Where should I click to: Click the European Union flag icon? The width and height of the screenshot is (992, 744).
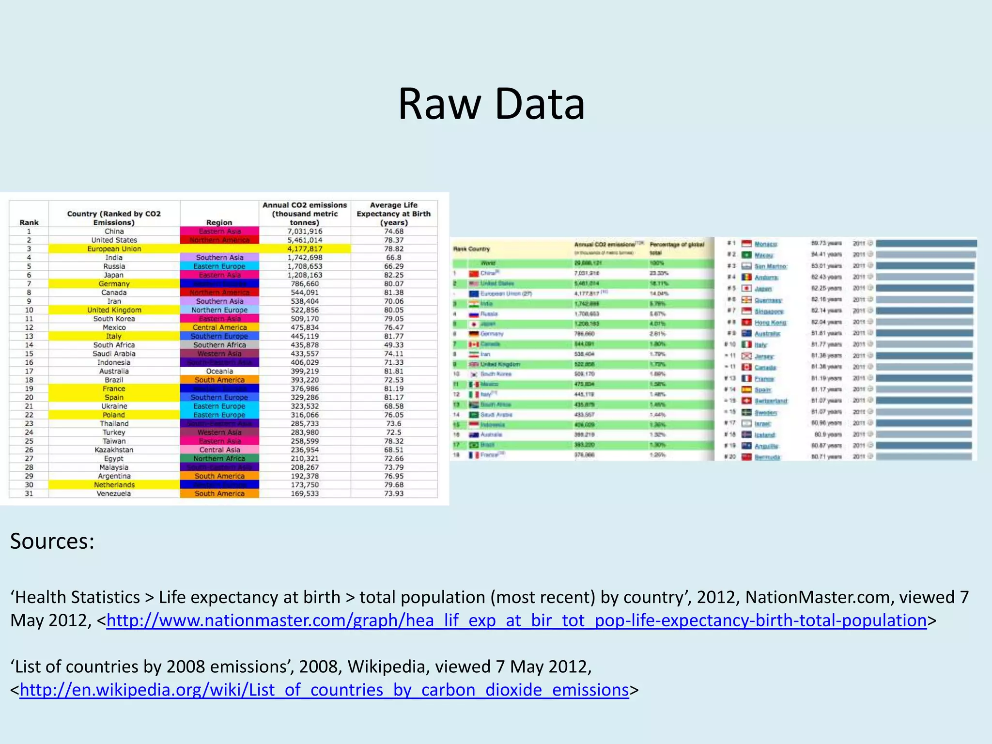[474, 294]
